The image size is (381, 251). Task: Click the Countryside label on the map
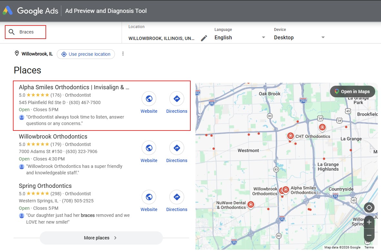(x=341, y=189)
